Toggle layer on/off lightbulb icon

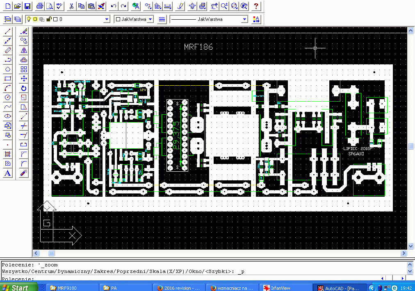coord(28,19)
